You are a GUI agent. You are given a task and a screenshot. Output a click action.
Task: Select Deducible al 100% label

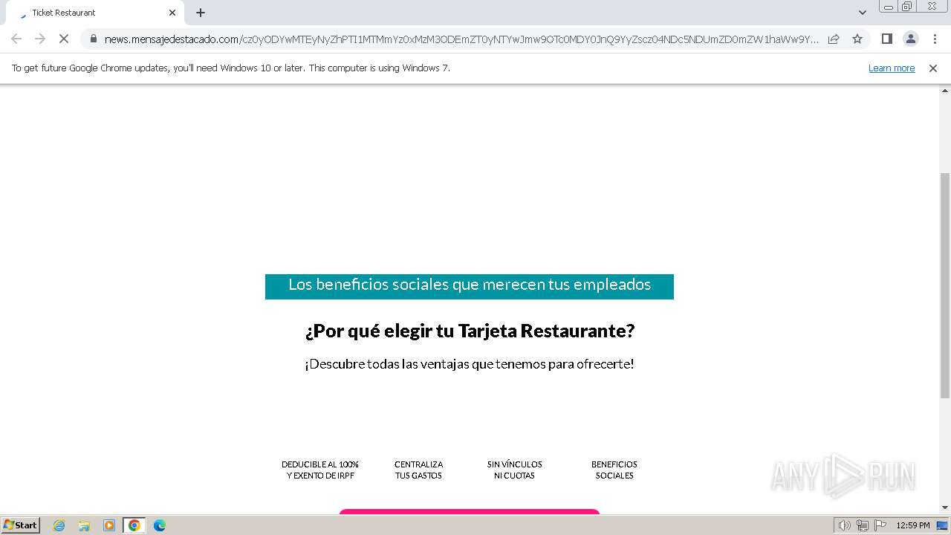pos(320,470)
